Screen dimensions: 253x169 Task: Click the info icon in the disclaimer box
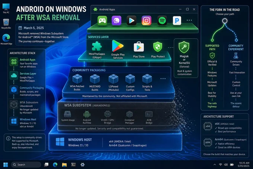(x=8, y=138)
